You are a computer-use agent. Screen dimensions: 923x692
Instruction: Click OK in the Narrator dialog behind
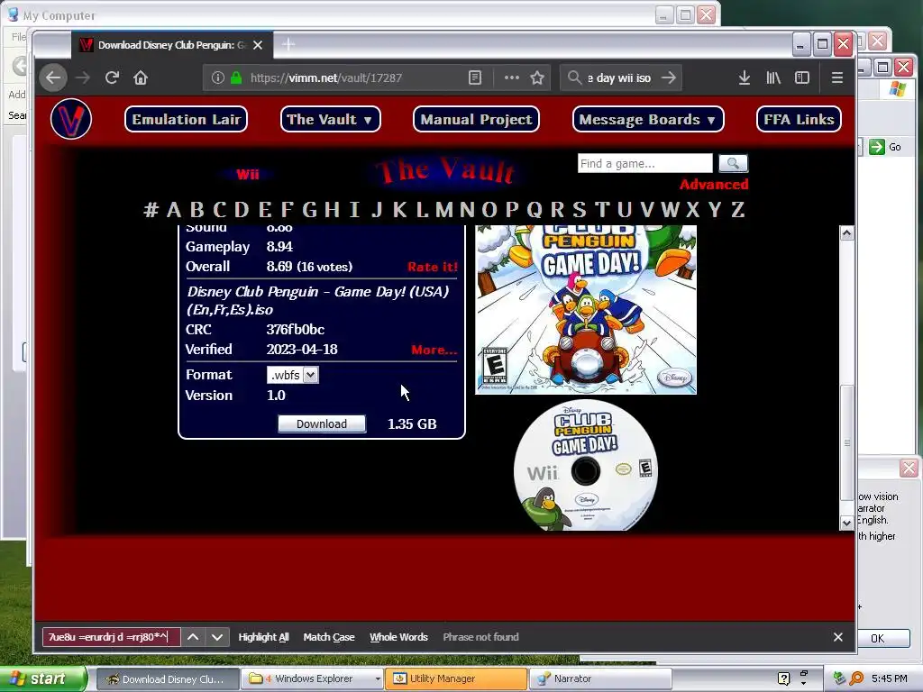[882, 638]
